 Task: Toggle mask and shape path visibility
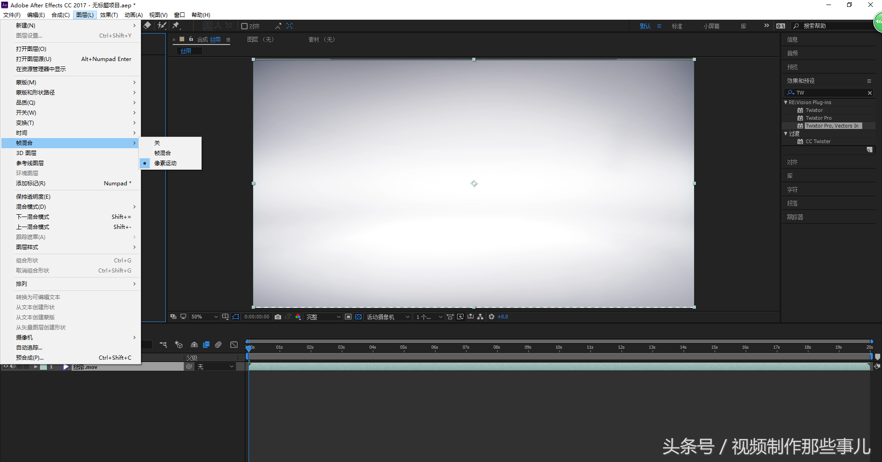(236, 317)
